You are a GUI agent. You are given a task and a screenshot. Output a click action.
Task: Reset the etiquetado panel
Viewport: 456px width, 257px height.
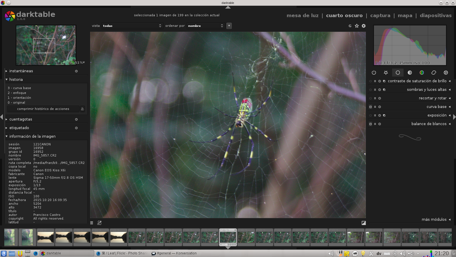coord(76,128)
